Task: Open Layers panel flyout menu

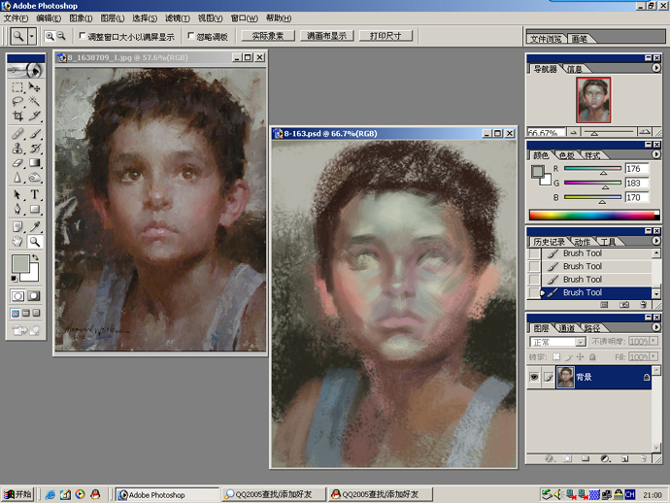Action: coord(656,327)
